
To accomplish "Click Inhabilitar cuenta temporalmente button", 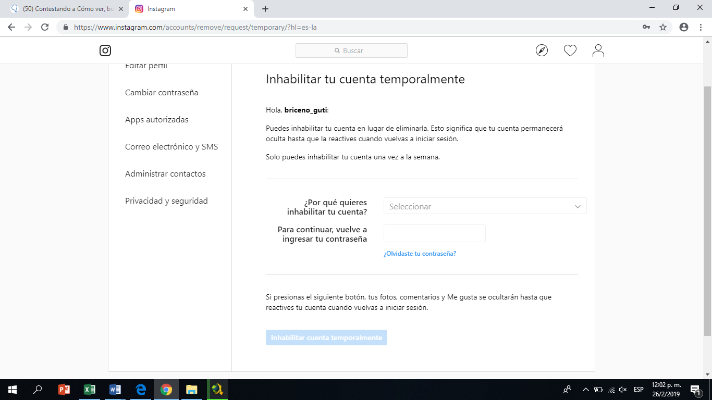I will pos(326,337).
